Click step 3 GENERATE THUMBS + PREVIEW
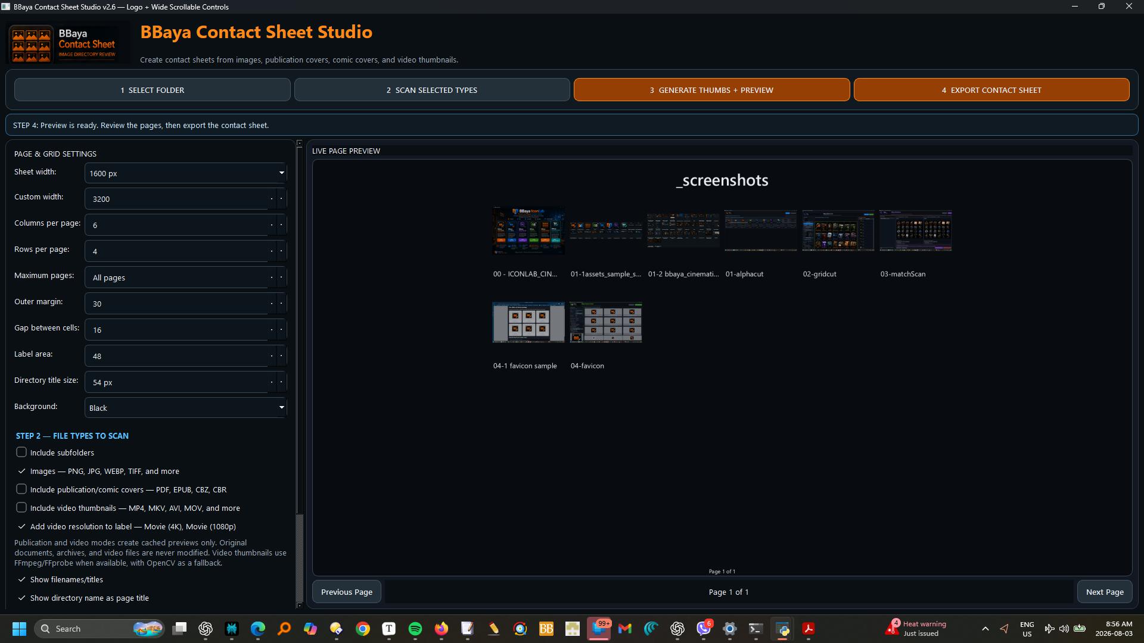Viewport: 1144px width, 643px height. coord(711,90)
